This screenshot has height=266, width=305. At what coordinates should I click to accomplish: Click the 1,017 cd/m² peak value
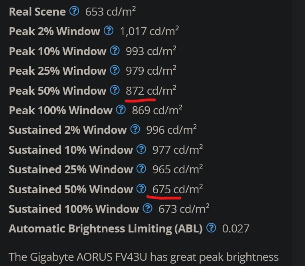click(x=149, y=31)
